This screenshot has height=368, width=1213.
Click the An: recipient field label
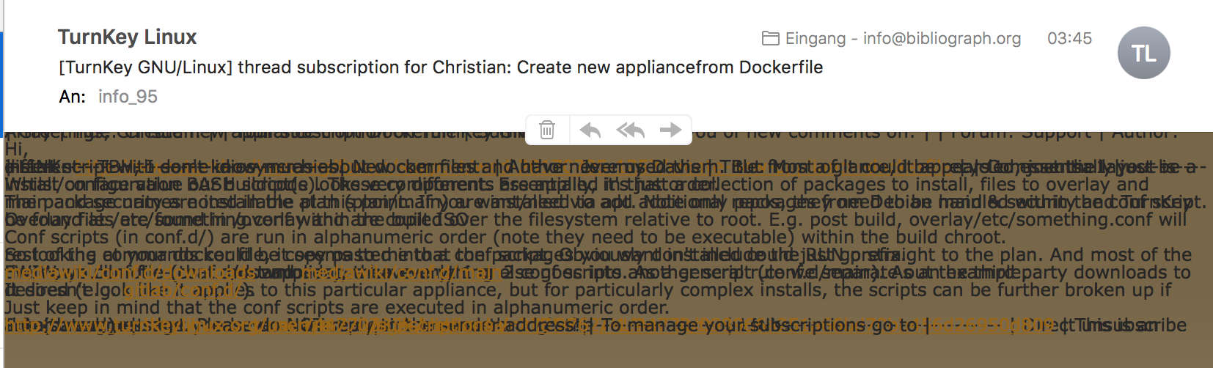[72, 97]
